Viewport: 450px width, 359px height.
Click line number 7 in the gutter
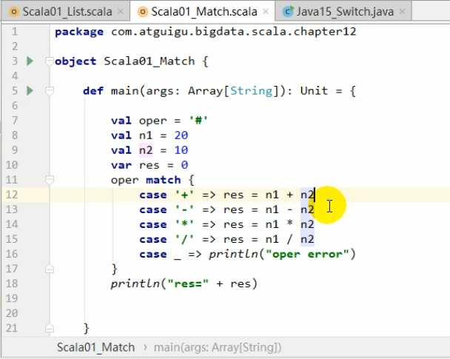[15, 121]
